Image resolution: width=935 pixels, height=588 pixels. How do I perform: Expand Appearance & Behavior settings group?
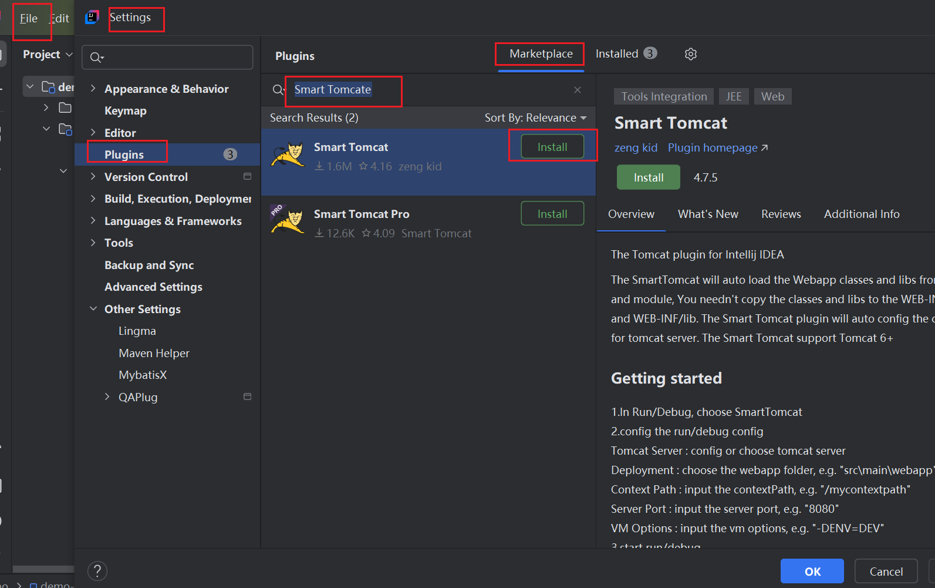click(x=93, y=88)
